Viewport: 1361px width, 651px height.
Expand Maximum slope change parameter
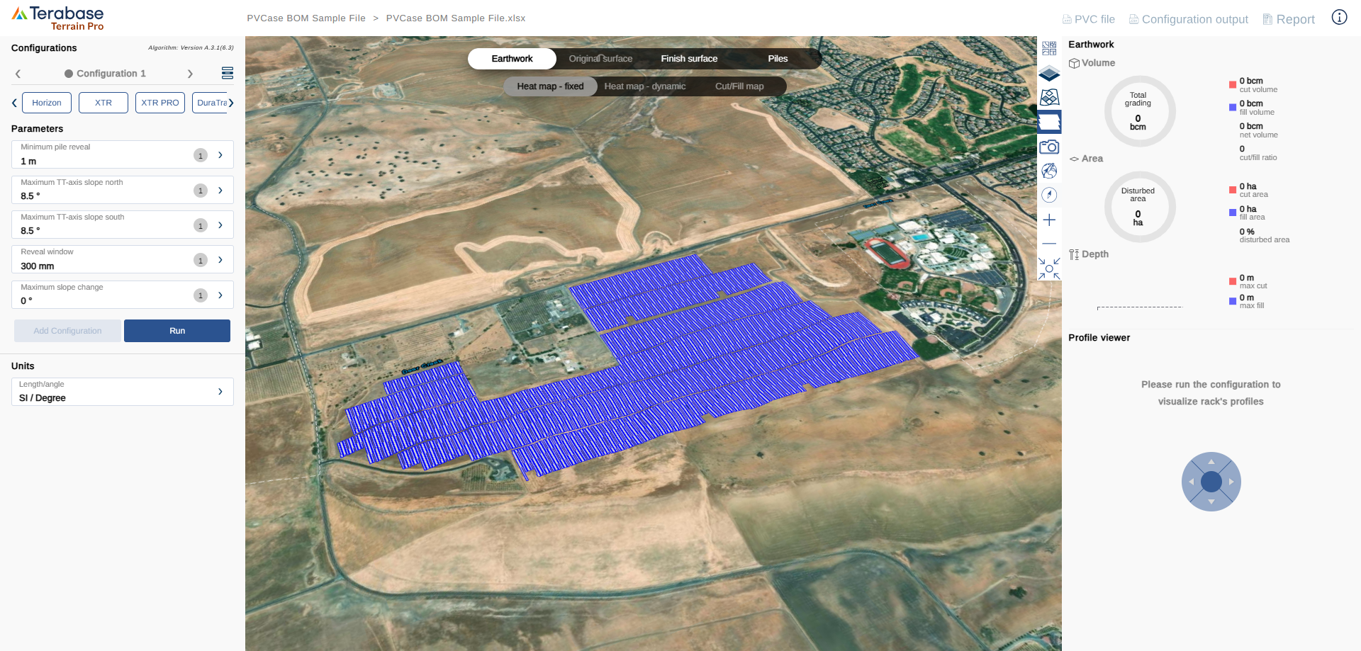click(220, 295)
